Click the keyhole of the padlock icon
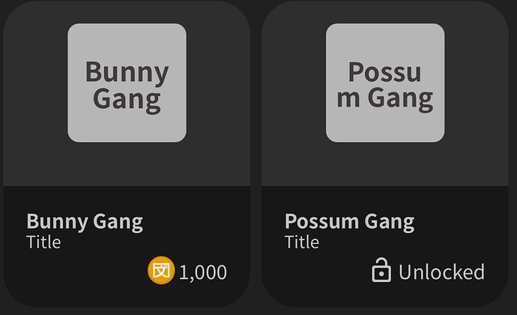 pyautogui.click(x=381, y=274)
